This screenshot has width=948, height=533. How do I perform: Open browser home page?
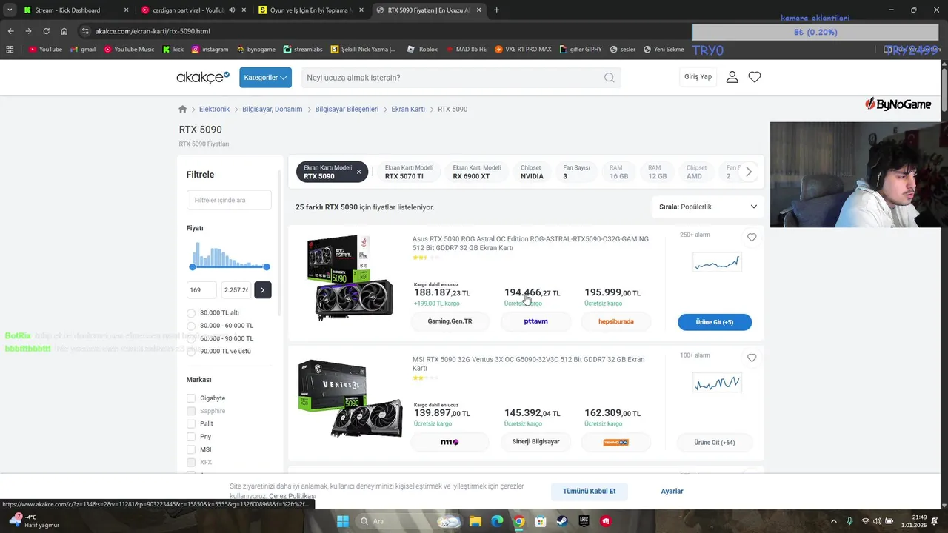(64, 31)
